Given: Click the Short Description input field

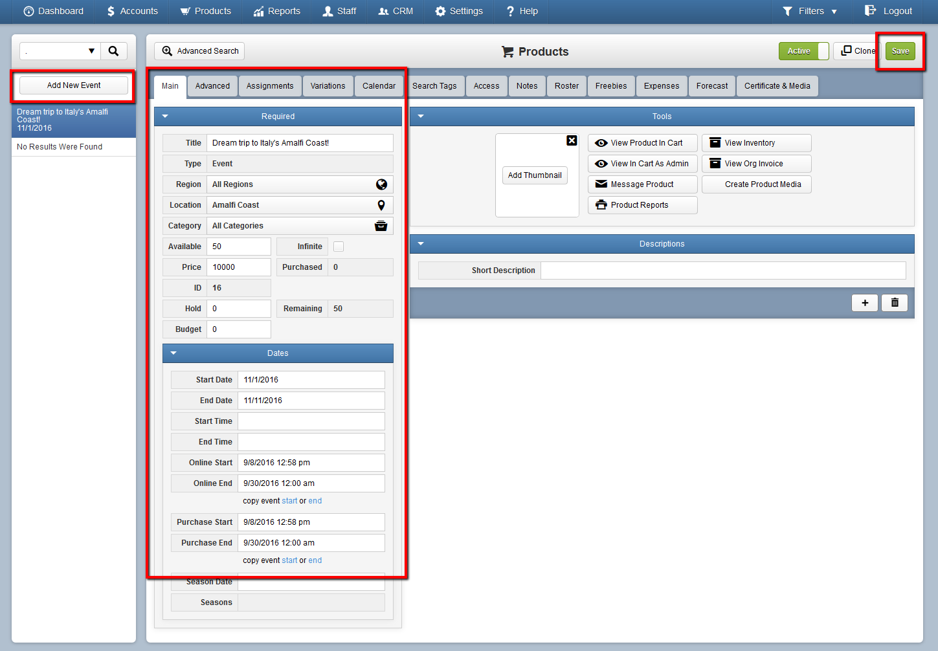Looking at the screenshot, I should (723, 270).
